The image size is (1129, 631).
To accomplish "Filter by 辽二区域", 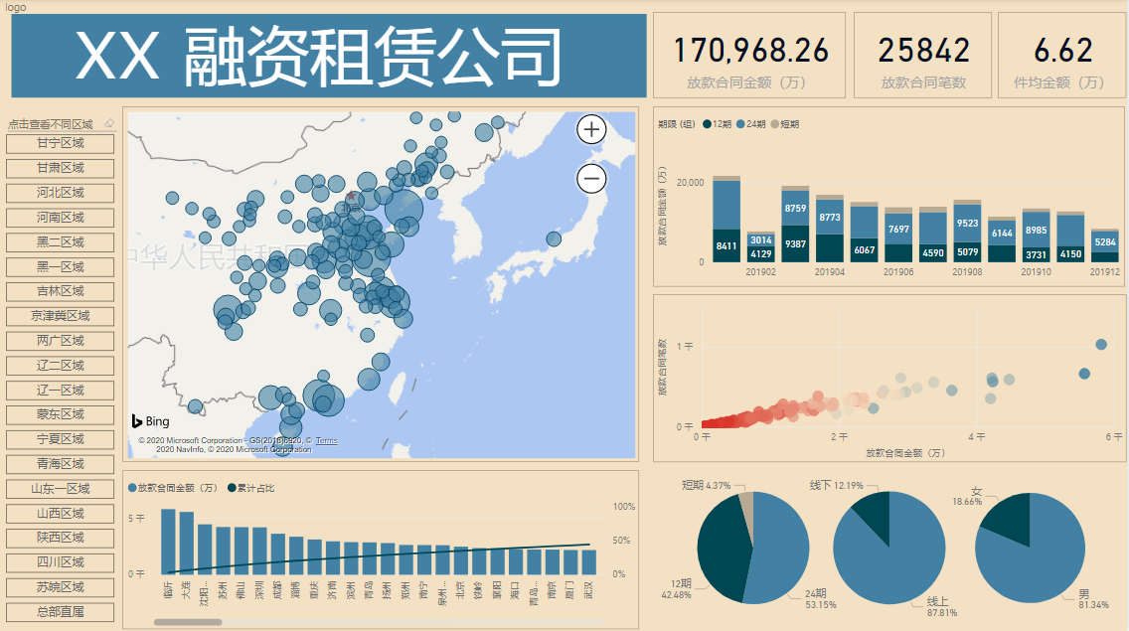I will point(61,366).
